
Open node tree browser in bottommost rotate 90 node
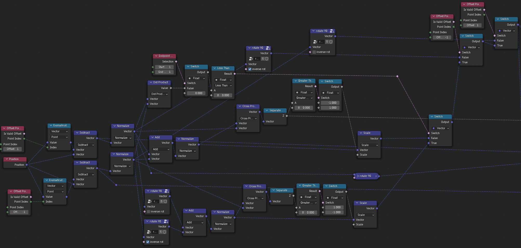[x=149, y=232]
